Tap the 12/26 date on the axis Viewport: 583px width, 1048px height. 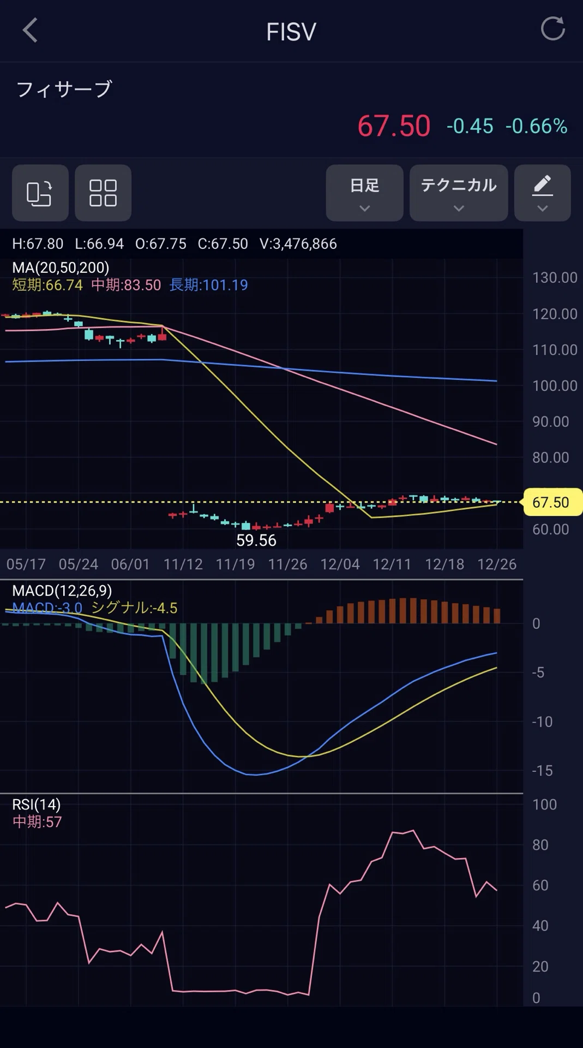point(497,564)
